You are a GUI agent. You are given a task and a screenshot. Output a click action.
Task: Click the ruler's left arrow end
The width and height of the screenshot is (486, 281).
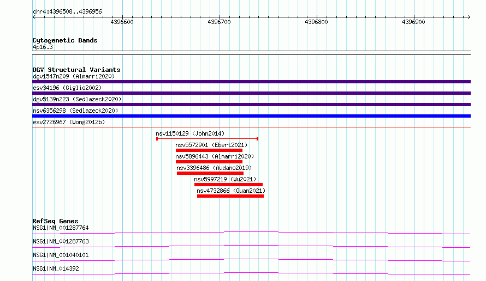click(34, 17)
